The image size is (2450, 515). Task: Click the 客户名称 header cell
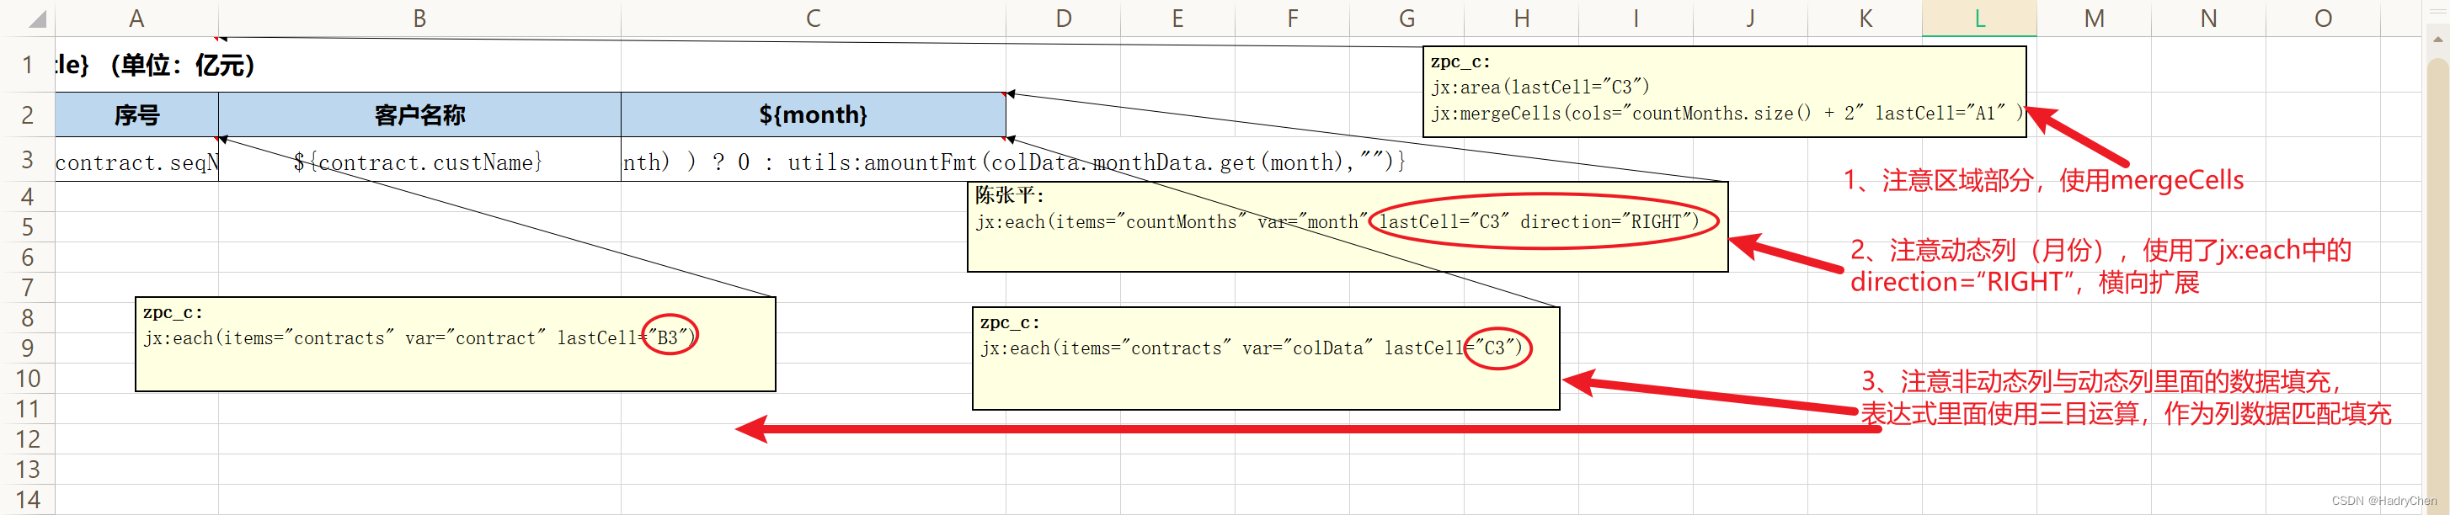click(x=419, y=115)
